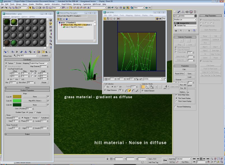Open the Display command panel tab
Screen dimensions: 225x165
coord(191,12)
